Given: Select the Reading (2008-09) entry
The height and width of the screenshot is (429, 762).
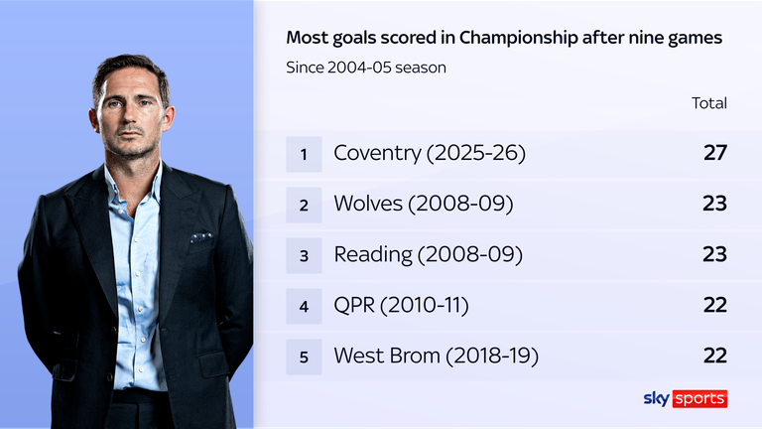Looking at the screenshot, I should pyautogui.click(x=428, y=255).
